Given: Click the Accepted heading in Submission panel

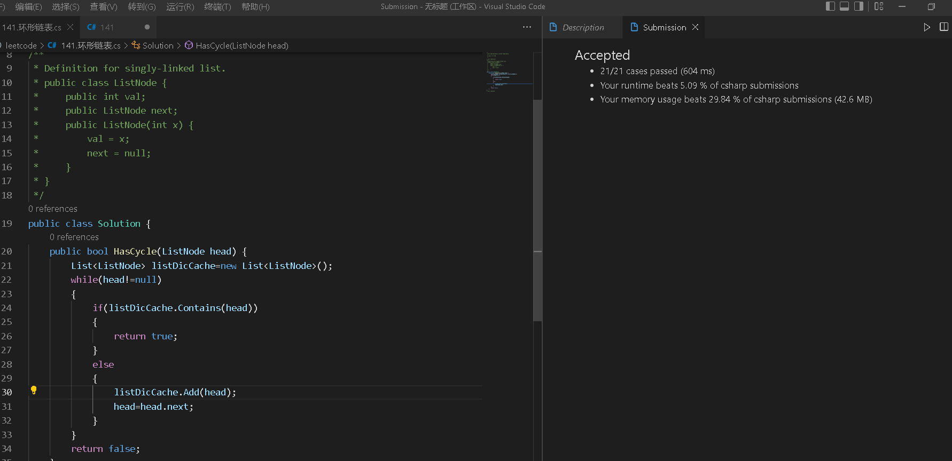Looking at the screenshot, I should click(x=602, y=55).
